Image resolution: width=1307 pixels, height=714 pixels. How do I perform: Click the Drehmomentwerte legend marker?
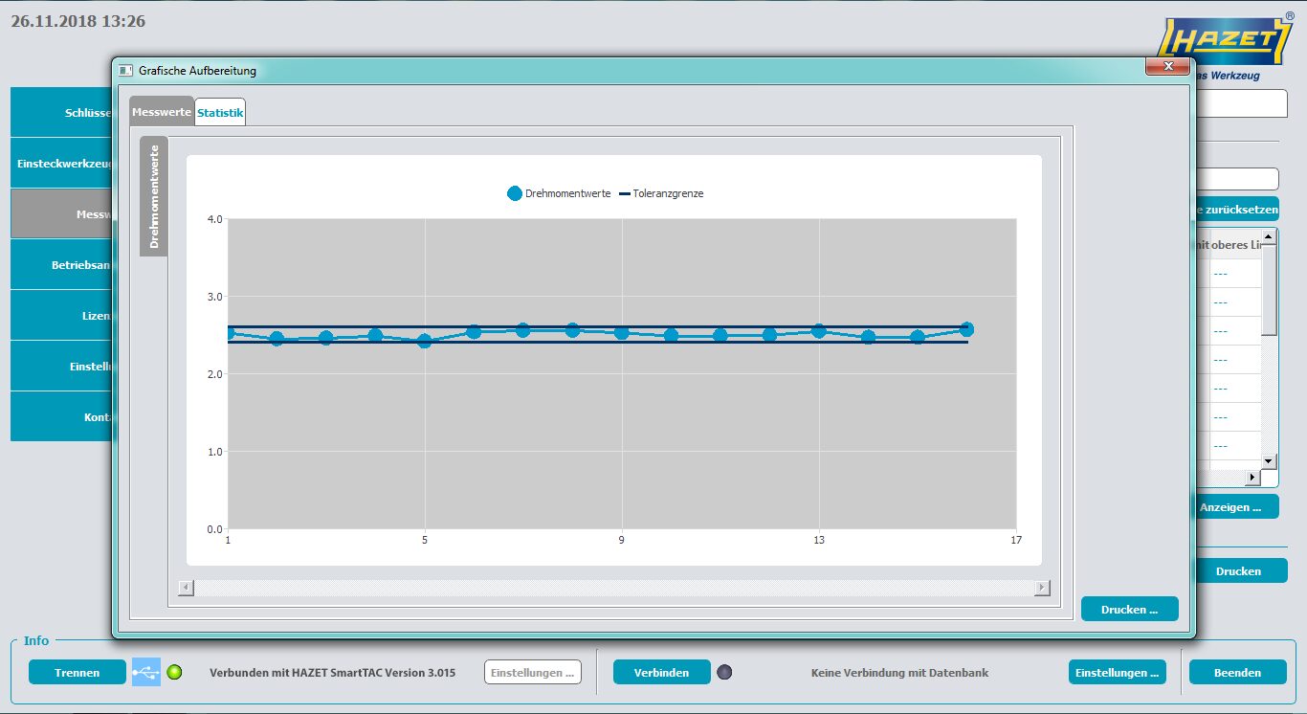(x=515, y=193)
